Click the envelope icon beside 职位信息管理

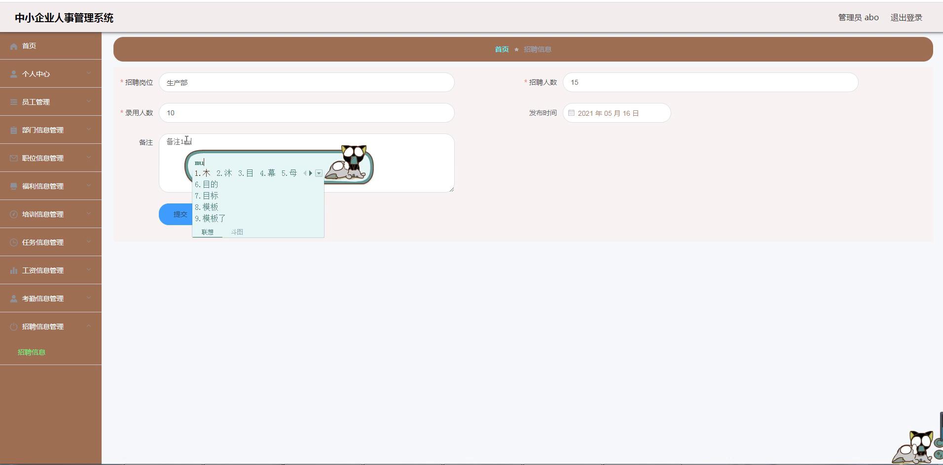click(x=14, y=158)
